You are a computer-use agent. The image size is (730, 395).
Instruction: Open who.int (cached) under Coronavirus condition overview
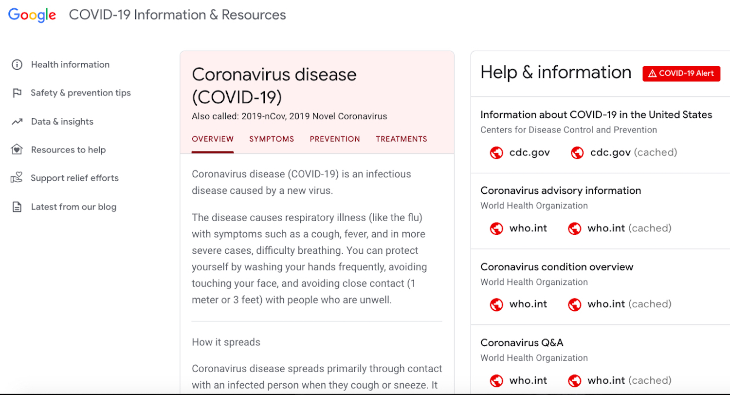coord(629,304)
